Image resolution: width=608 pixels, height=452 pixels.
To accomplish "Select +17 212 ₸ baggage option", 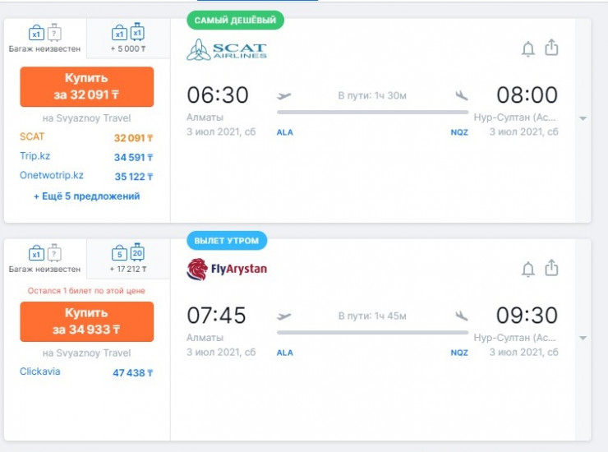I will [x=128, y=258].
